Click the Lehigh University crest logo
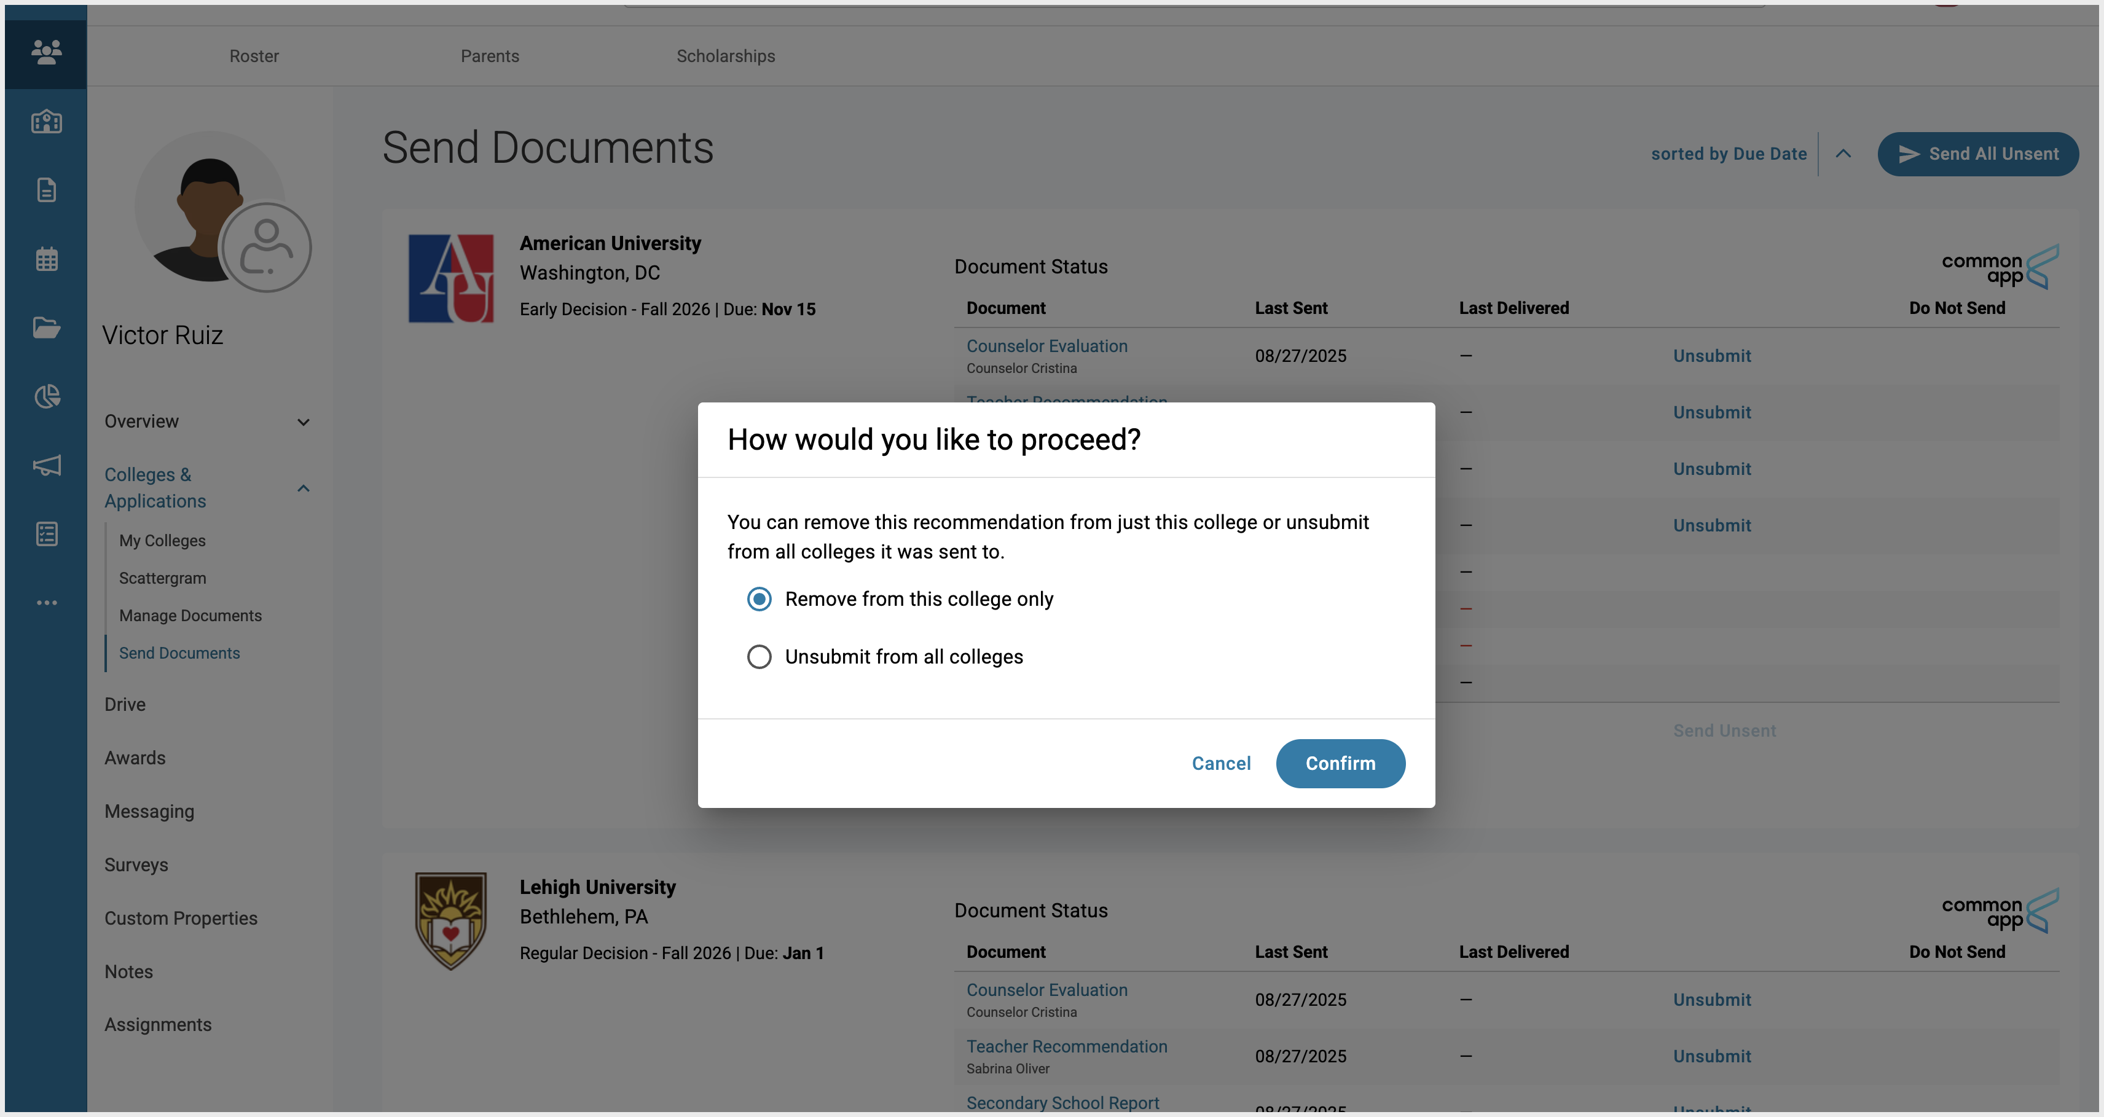2104x1117 pixels. tap(451, 920)
